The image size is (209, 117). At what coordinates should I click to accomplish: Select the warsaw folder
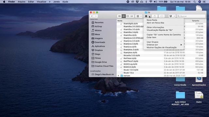click(x=127, y=76)
